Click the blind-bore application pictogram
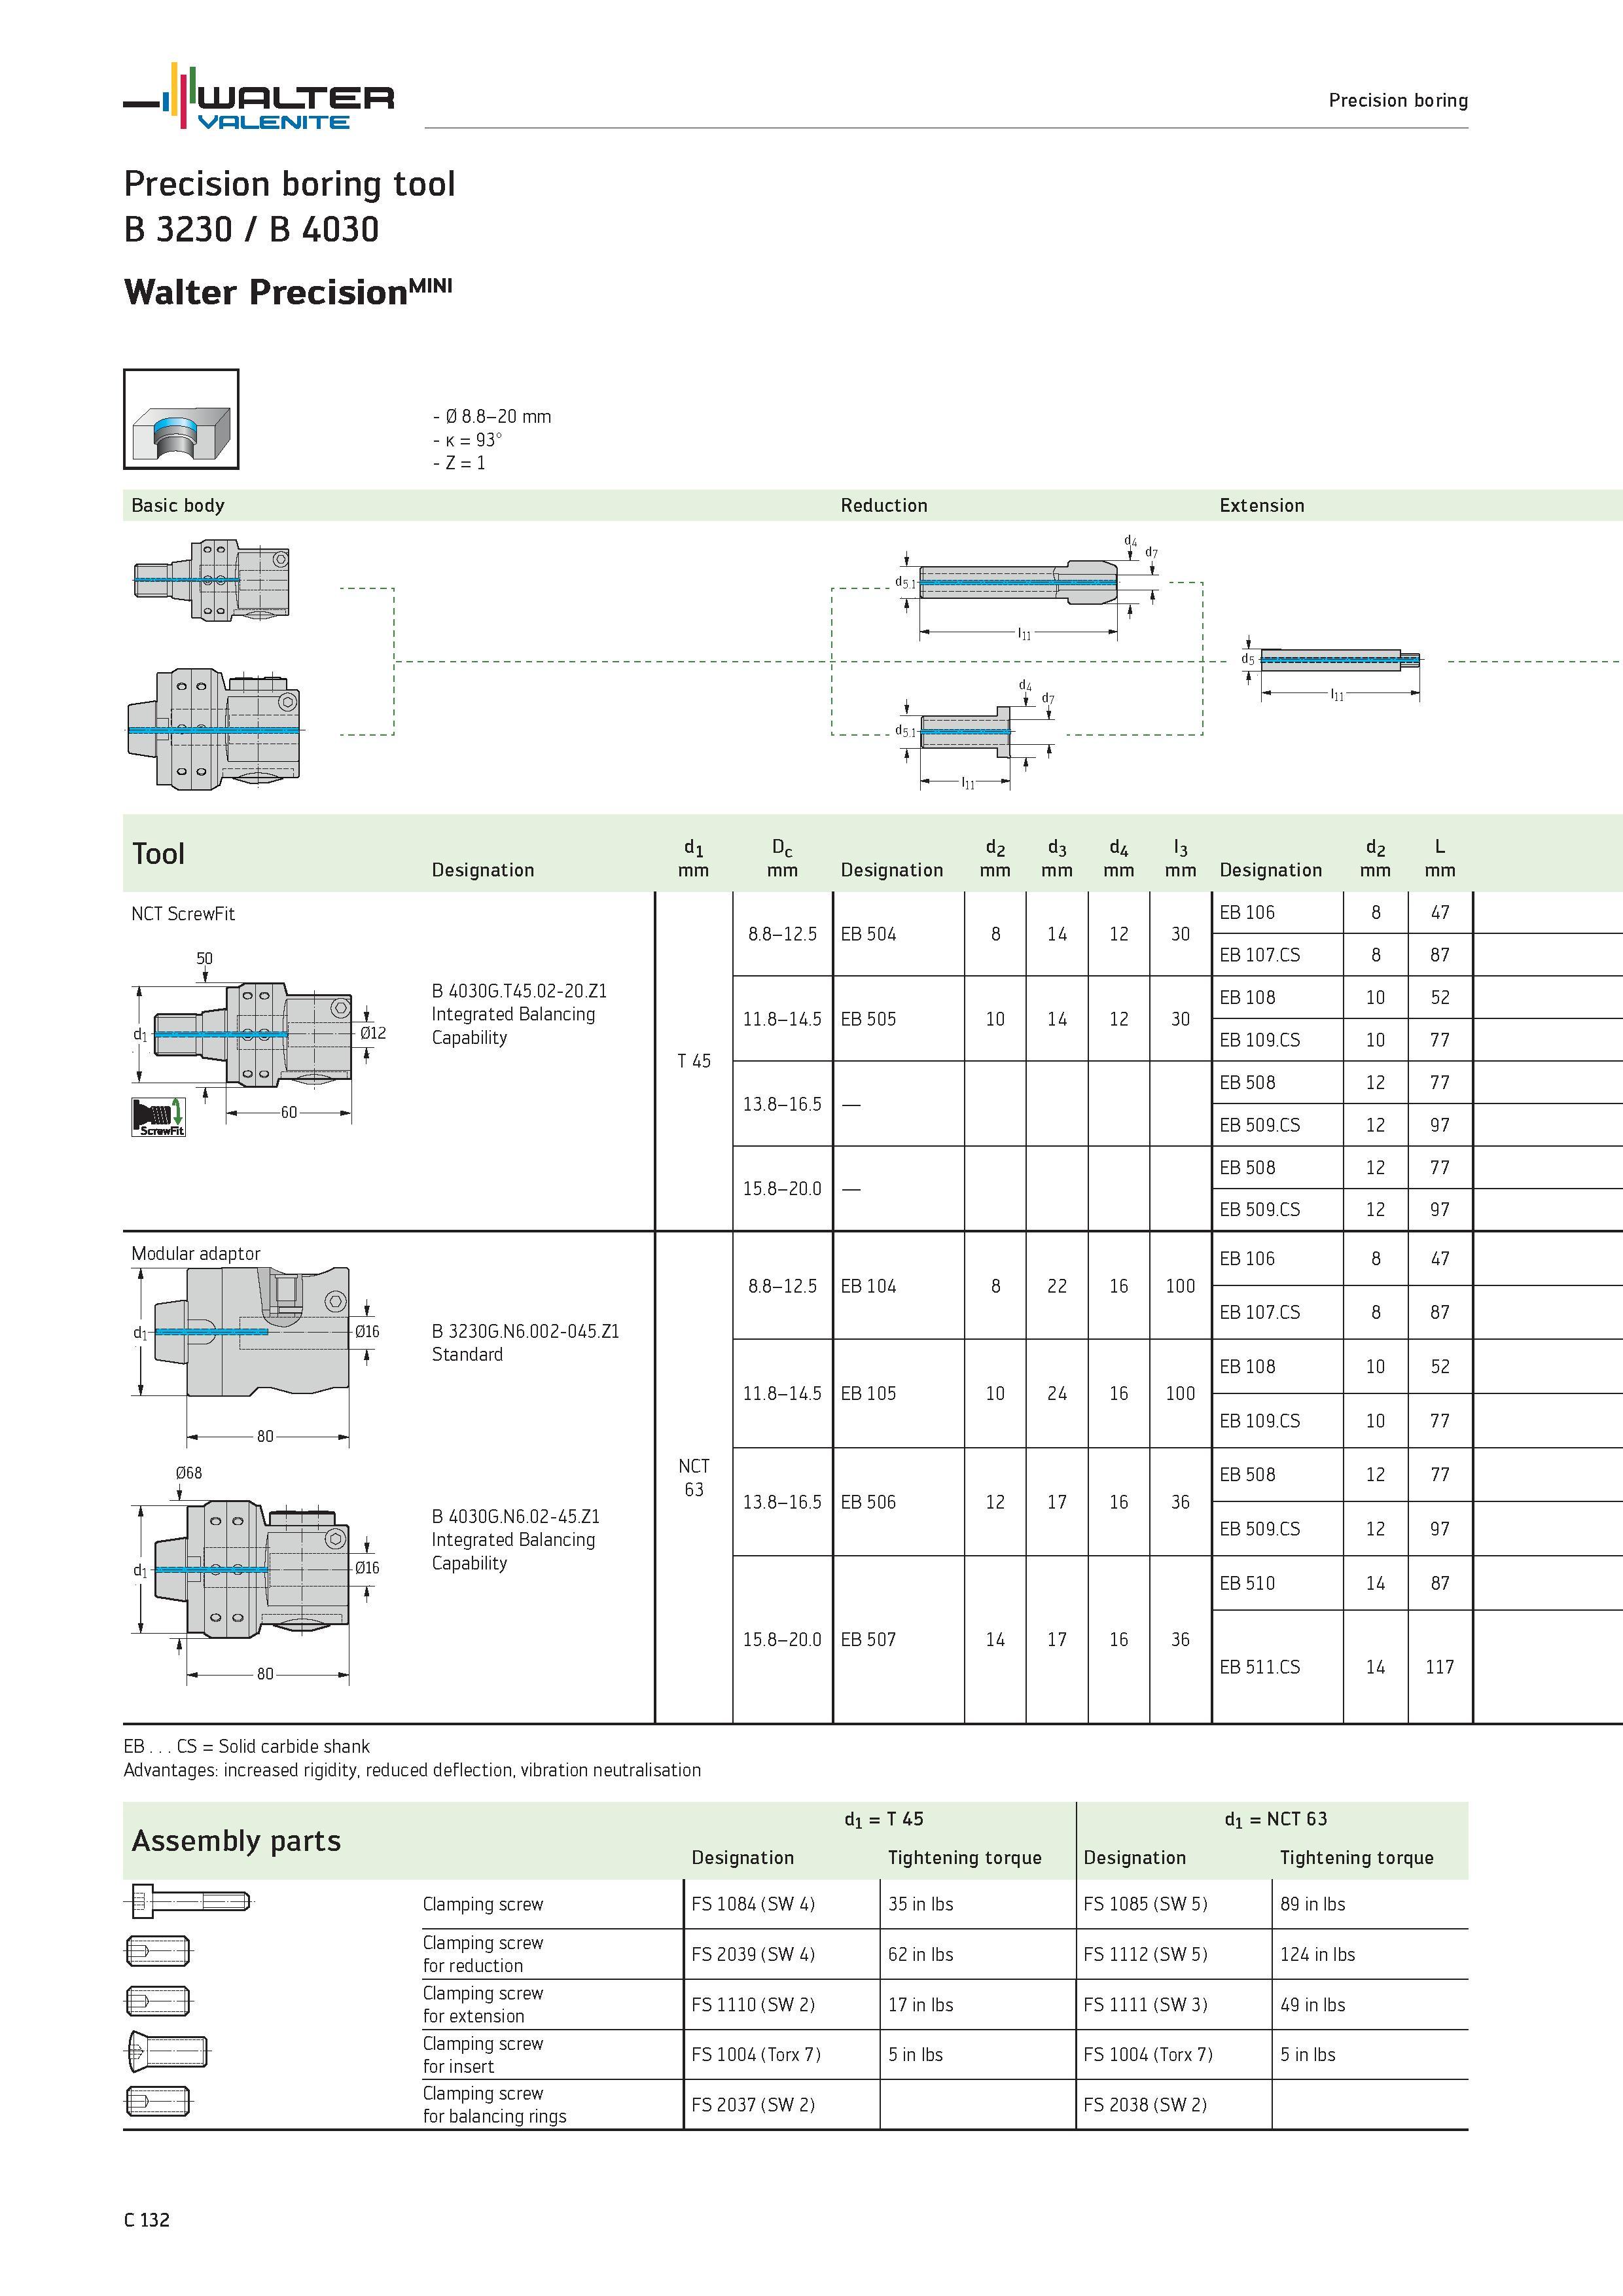The image size is (1623, 2296). click(x=181, y=419)
